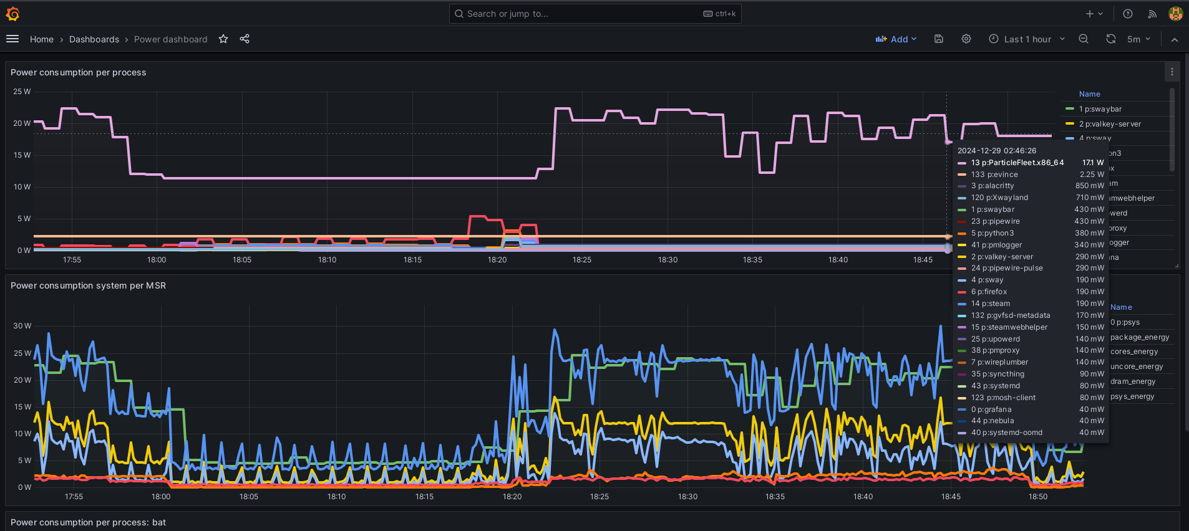Toggle the uncore_energy legend series

click(1137, 366)
